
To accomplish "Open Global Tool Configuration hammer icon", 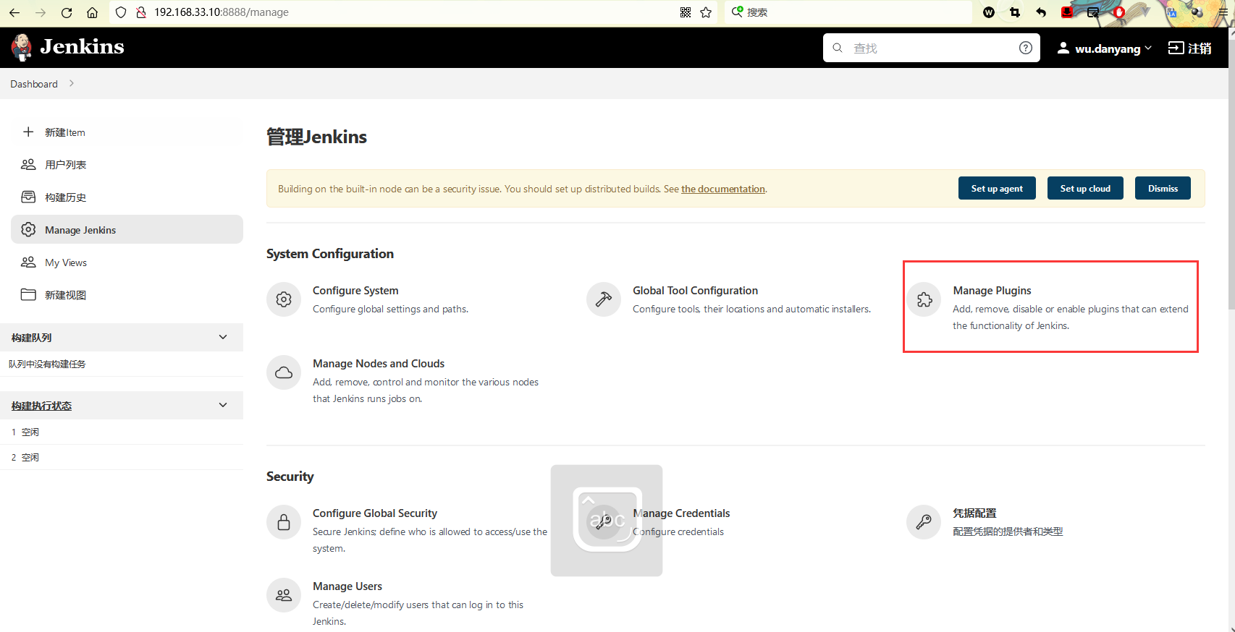I will (604, 299).
